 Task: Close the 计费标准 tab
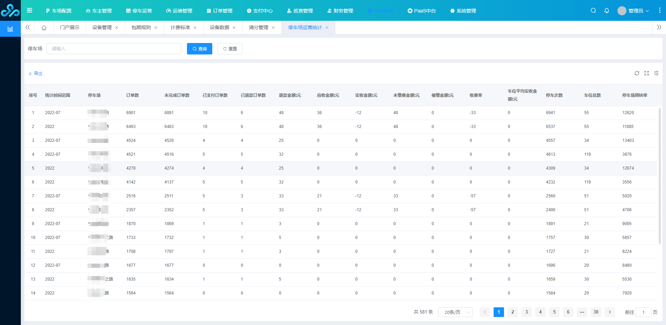pos(195,28)
